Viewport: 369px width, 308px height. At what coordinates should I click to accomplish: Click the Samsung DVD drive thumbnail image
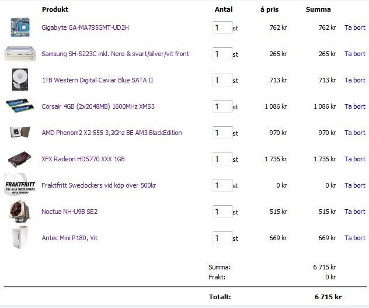(x=19, y=54)
